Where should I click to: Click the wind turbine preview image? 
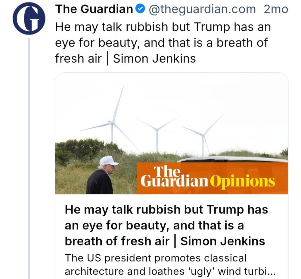point(150,120)
